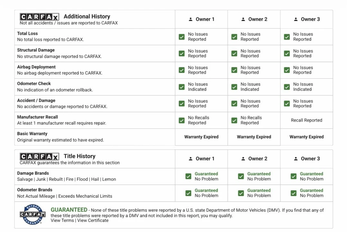
Task: Click Accident / Damage green check for Owner 3
Action: pos(287,103)
